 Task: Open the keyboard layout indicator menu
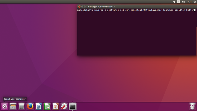(x=178, y=2)
